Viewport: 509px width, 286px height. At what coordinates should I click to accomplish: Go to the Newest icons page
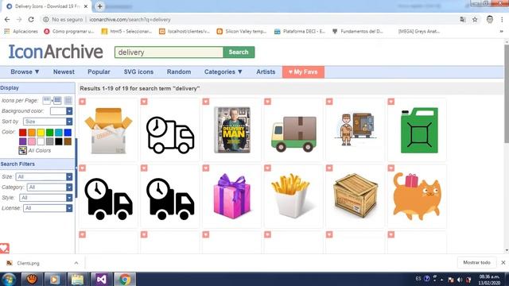tap(64, 72)
